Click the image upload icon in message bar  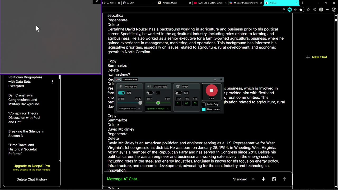click(x=274, y=179)
